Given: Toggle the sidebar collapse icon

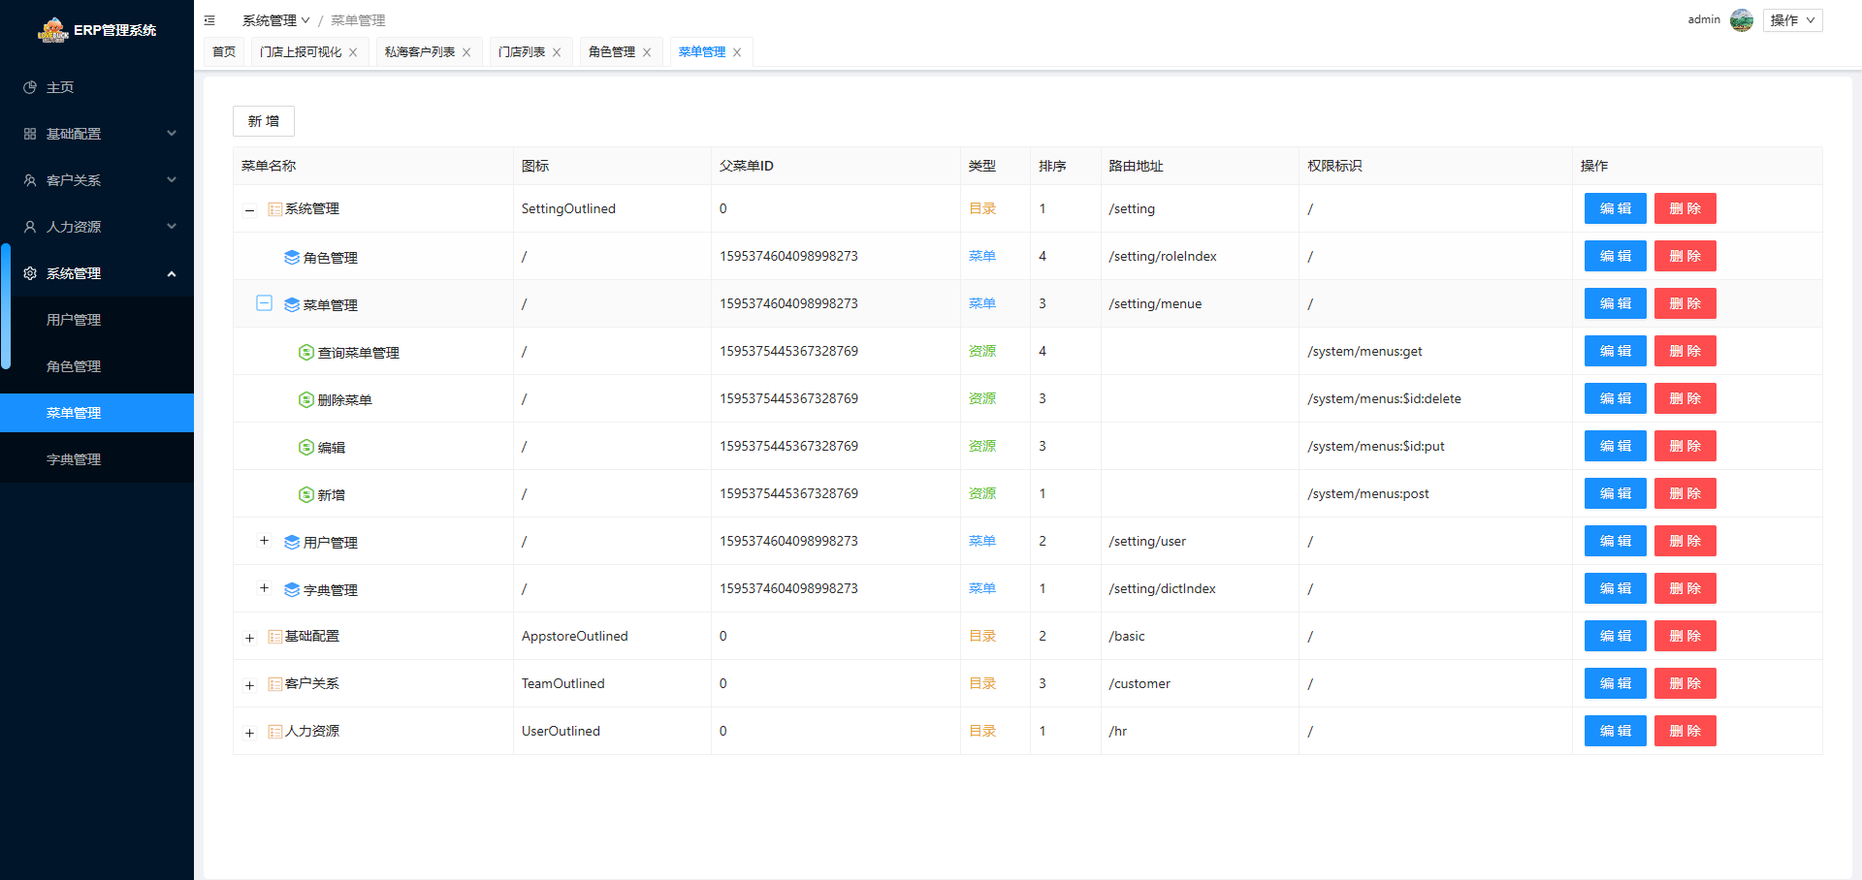Looking at the screenshot, I should pyautogui.click(x=209, y=20).
